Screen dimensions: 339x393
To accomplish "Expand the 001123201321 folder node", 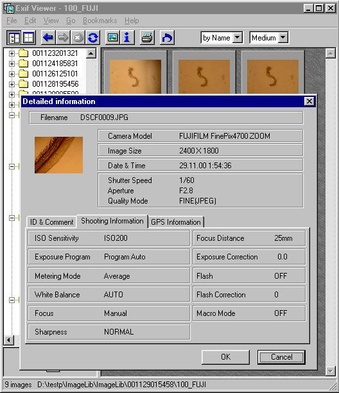I will 12,53.
